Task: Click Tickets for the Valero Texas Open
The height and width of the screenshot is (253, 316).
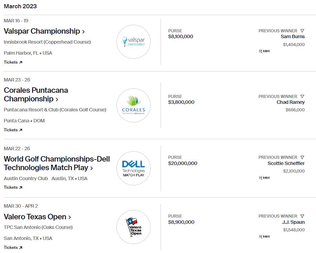Action: (13, 247)
